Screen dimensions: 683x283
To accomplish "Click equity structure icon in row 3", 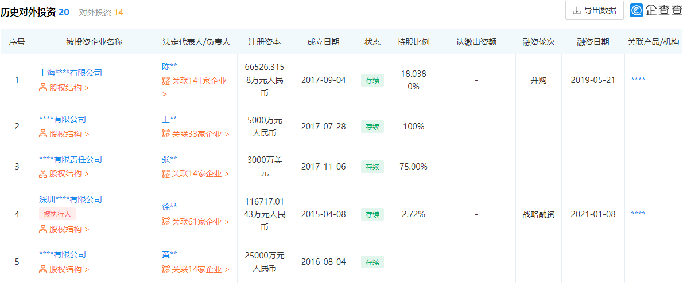I will tap(42, 174).
